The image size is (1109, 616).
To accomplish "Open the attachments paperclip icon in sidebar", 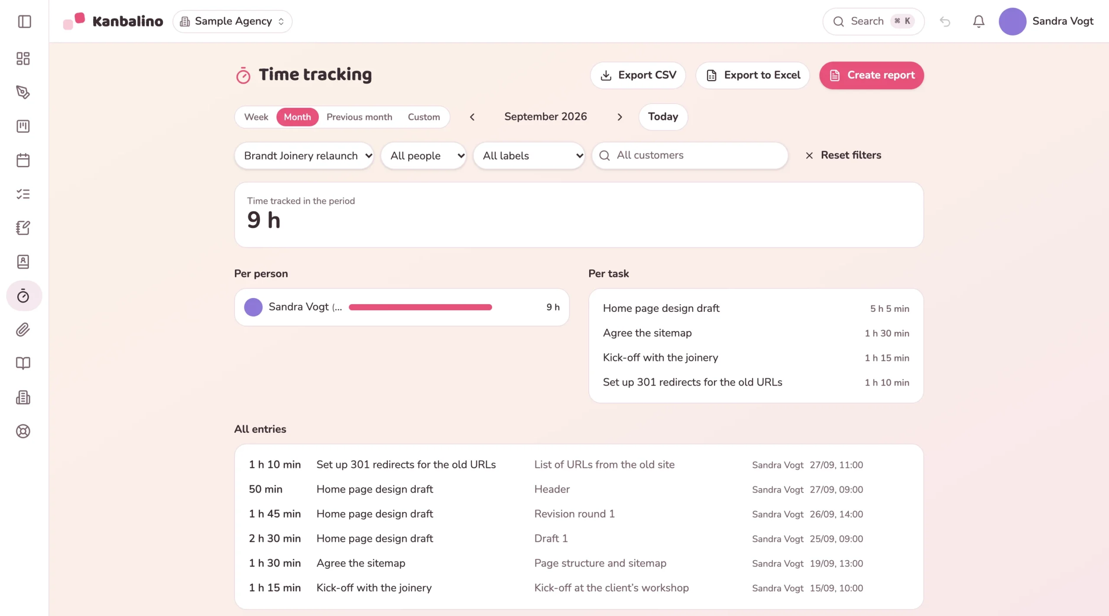I will point(23,330).
